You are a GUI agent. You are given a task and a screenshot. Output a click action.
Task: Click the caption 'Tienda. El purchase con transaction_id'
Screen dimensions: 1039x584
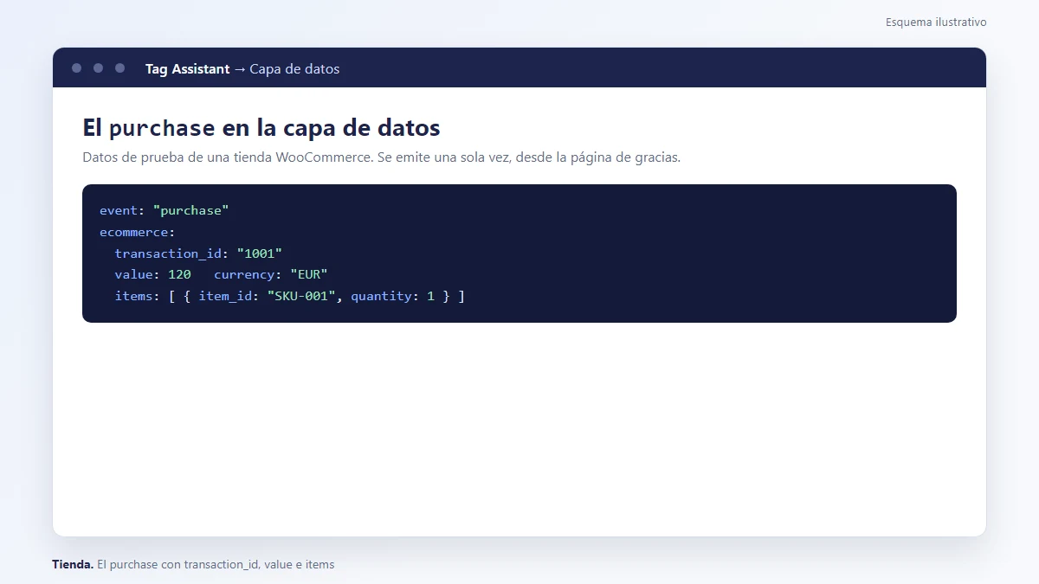[x=193, y=564]
